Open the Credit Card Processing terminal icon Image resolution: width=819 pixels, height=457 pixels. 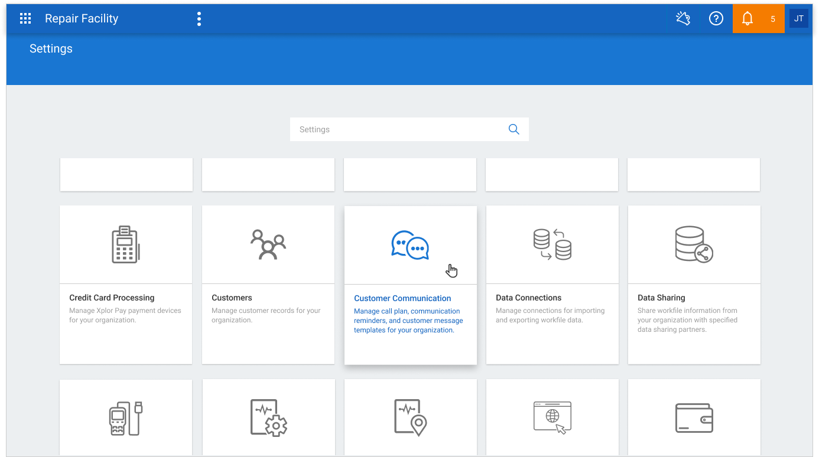(x=125, y=244)
